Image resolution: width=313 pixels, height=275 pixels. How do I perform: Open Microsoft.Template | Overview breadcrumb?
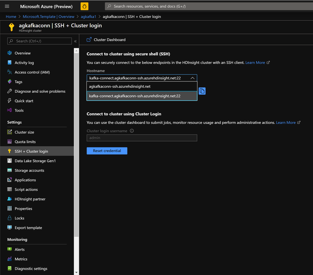[49, 17]
